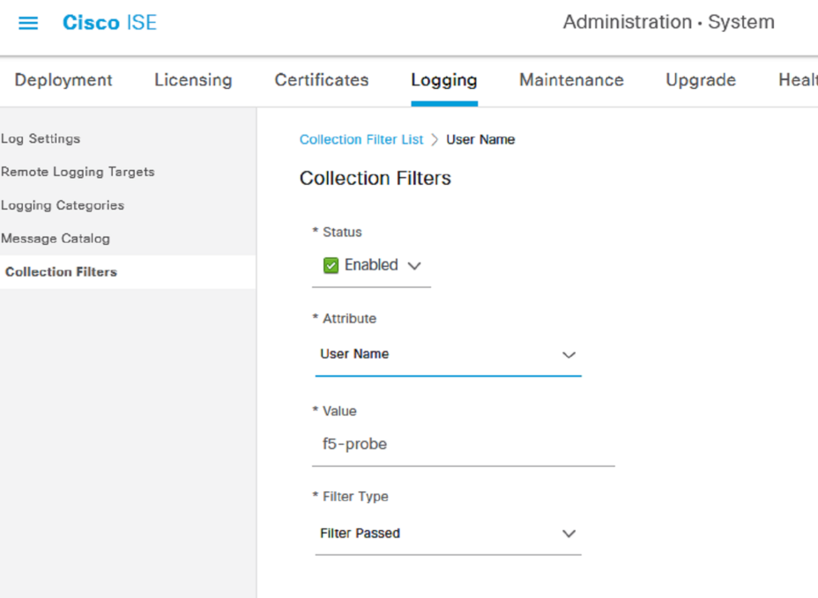The image size is (818, 598).
Task: Open the Certificates tab
Action: click(x=322, y=80)
